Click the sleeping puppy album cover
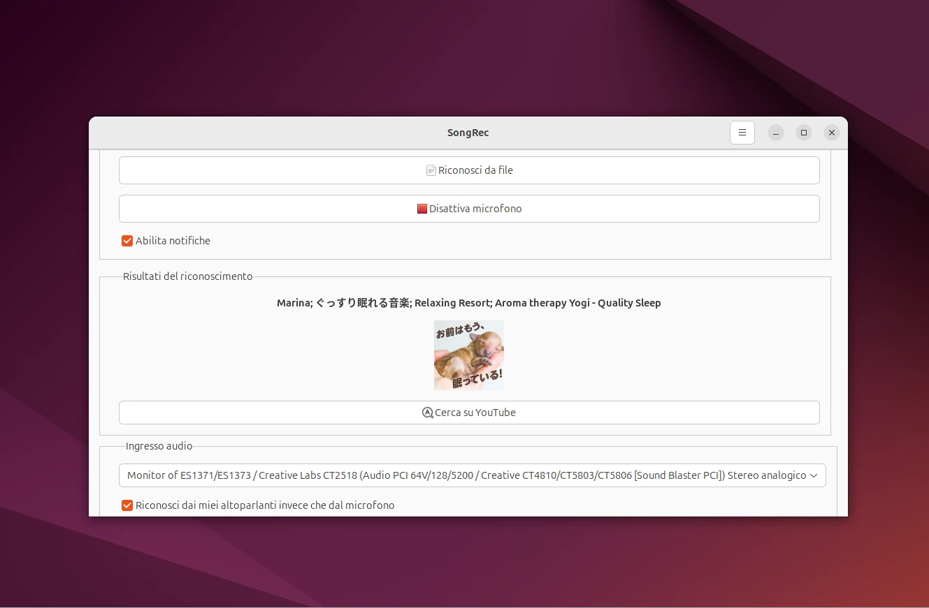The image size is (929, 608). tap(468, 355)
